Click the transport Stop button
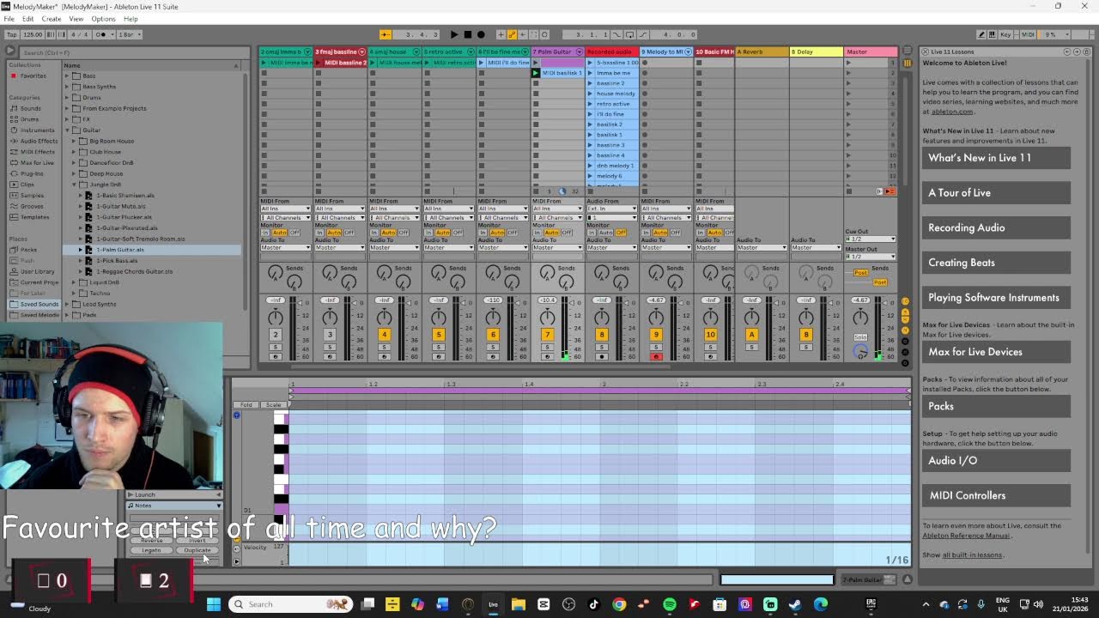This screenshot has width=1099, height=618. (467, 34)
